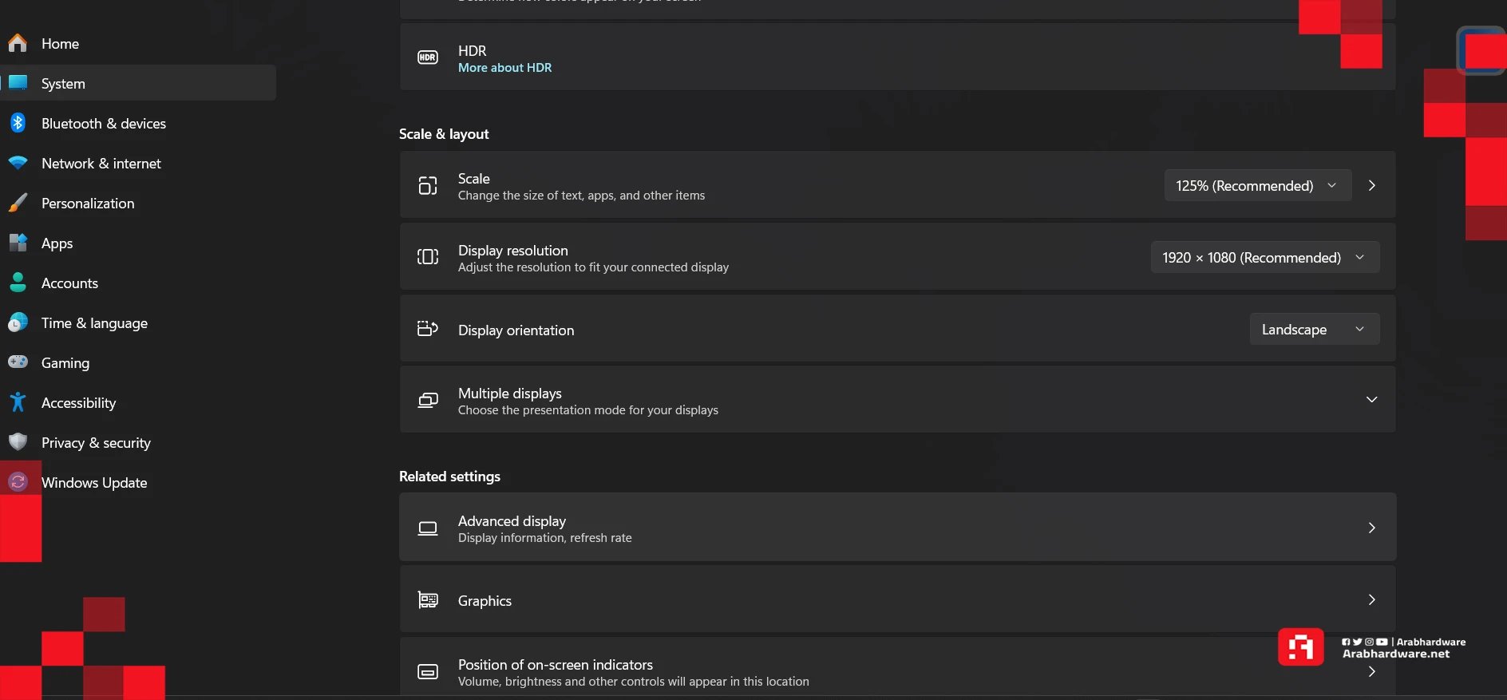Click the Graphics card icon
1507x700 pixels.
(428, 600)
